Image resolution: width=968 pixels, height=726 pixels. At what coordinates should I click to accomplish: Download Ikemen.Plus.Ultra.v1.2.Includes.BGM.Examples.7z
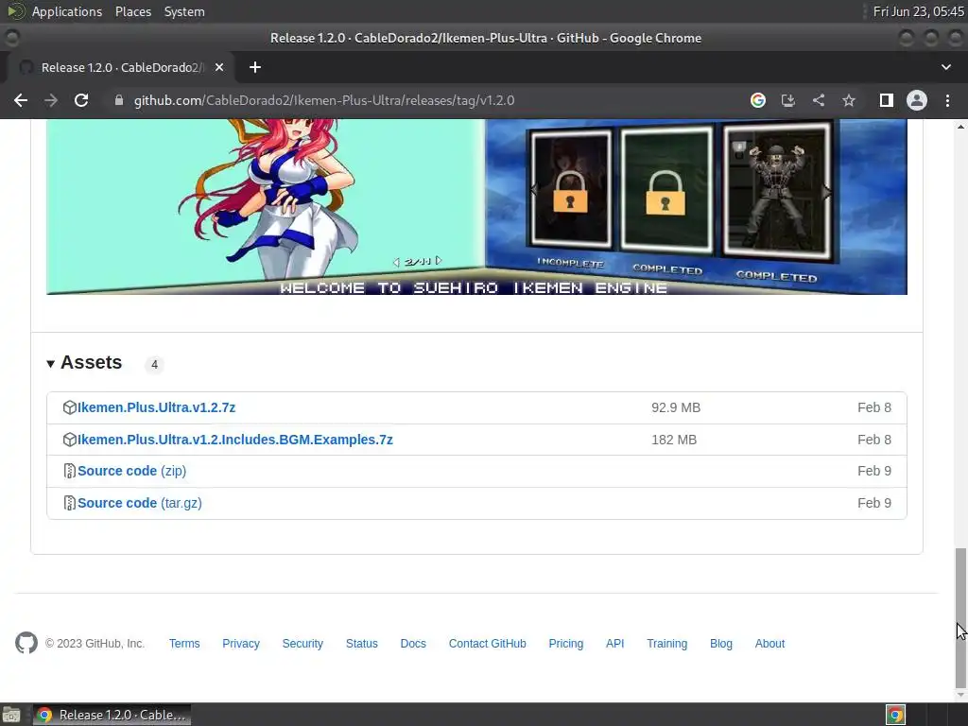[x=235, y=440]
